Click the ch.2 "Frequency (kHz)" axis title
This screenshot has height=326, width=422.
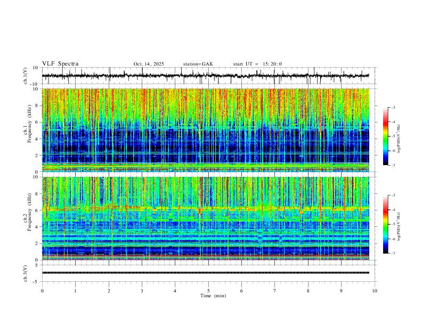click(x=29, y=212)
